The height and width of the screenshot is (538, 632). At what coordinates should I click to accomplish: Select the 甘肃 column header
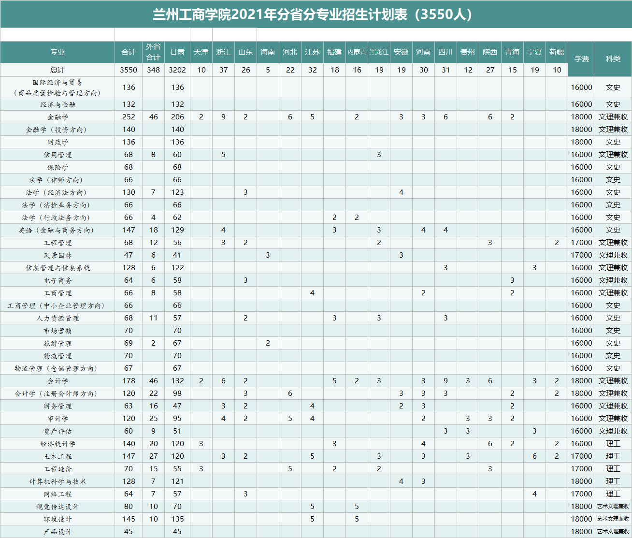[x=177, y=52]
